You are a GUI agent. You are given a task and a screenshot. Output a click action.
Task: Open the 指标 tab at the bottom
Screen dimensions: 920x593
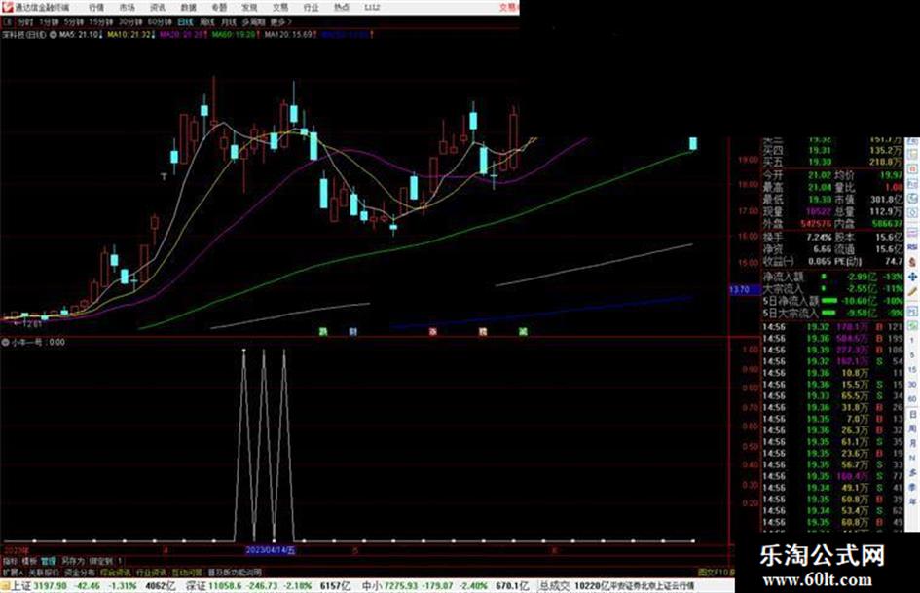tap(11, 561)
